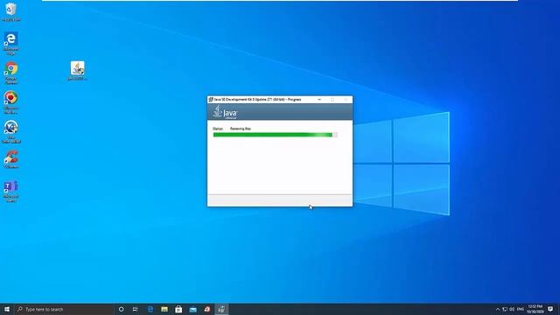Click the Java installer title bar icon
560x315 pixels.
coord(211,100)
